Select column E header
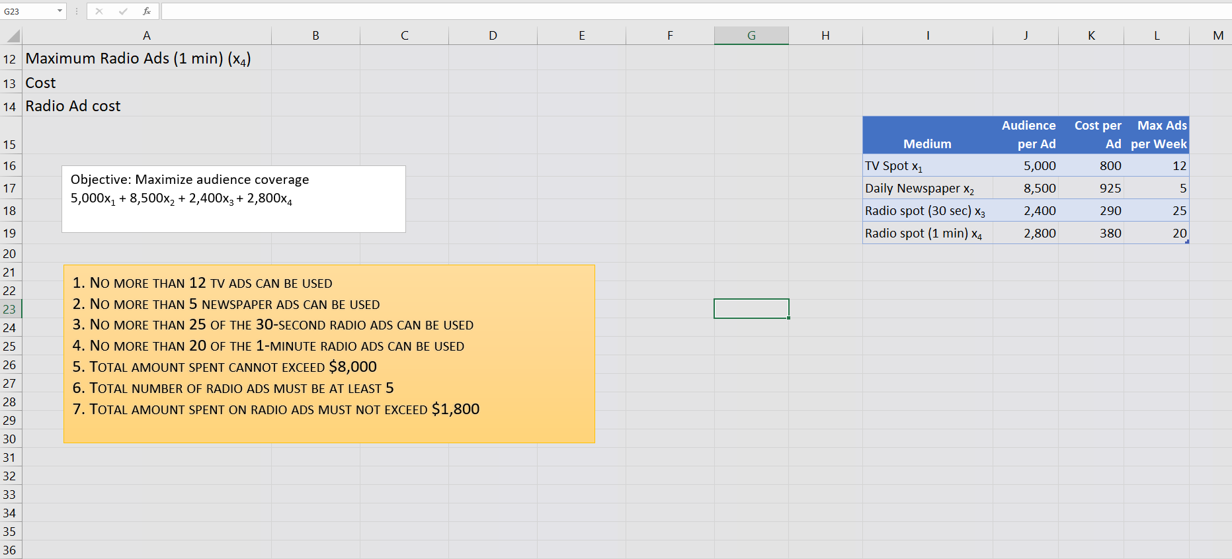Screen dimensions: 1232x559 tap(582, 36)
